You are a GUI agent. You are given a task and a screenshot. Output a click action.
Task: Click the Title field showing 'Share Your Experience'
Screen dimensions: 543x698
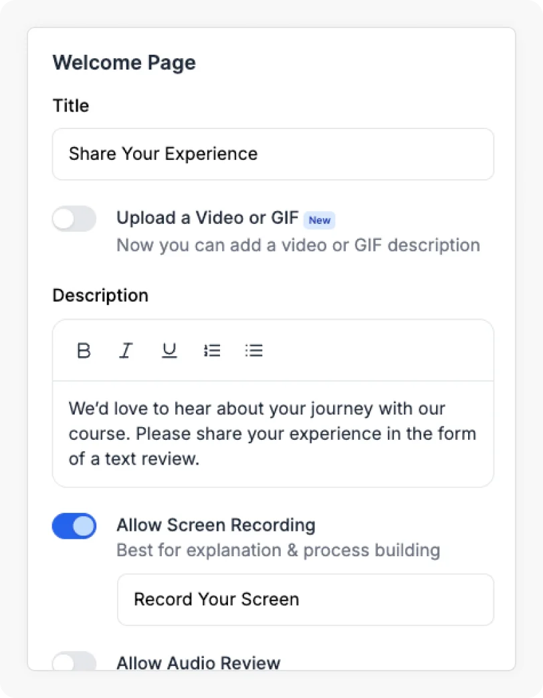tap(273, 154)
